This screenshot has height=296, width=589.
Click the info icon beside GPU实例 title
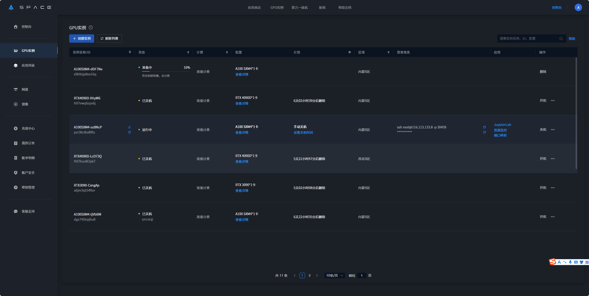point(90,28)
